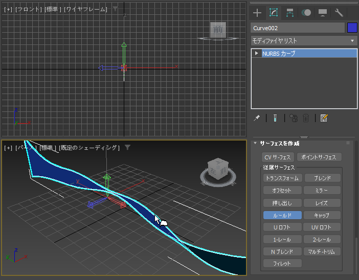Click perspective viewport filter funnel icon

pos(127,148)
